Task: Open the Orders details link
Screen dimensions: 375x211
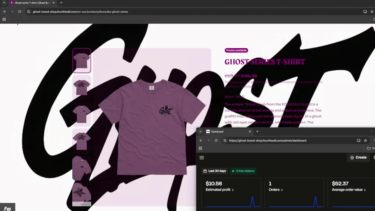Action: click(x=276, y=190)
